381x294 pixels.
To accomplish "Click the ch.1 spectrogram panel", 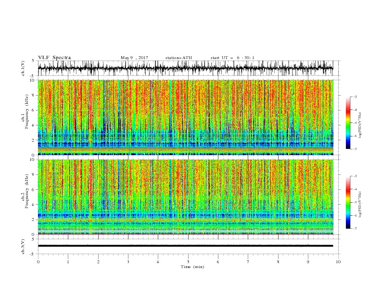I will 185,117.
